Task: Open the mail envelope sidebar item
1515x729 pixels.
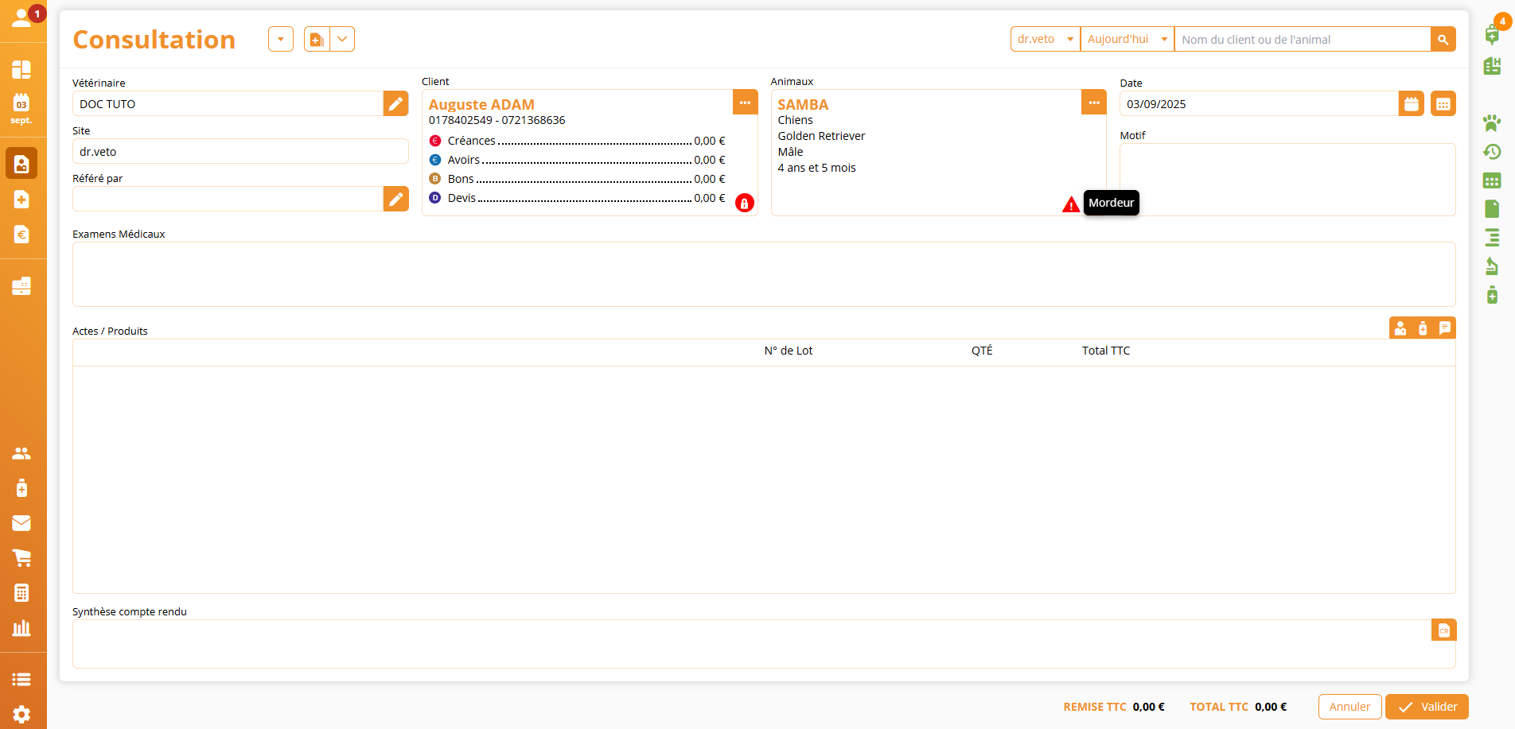Action: coord(21,523)
